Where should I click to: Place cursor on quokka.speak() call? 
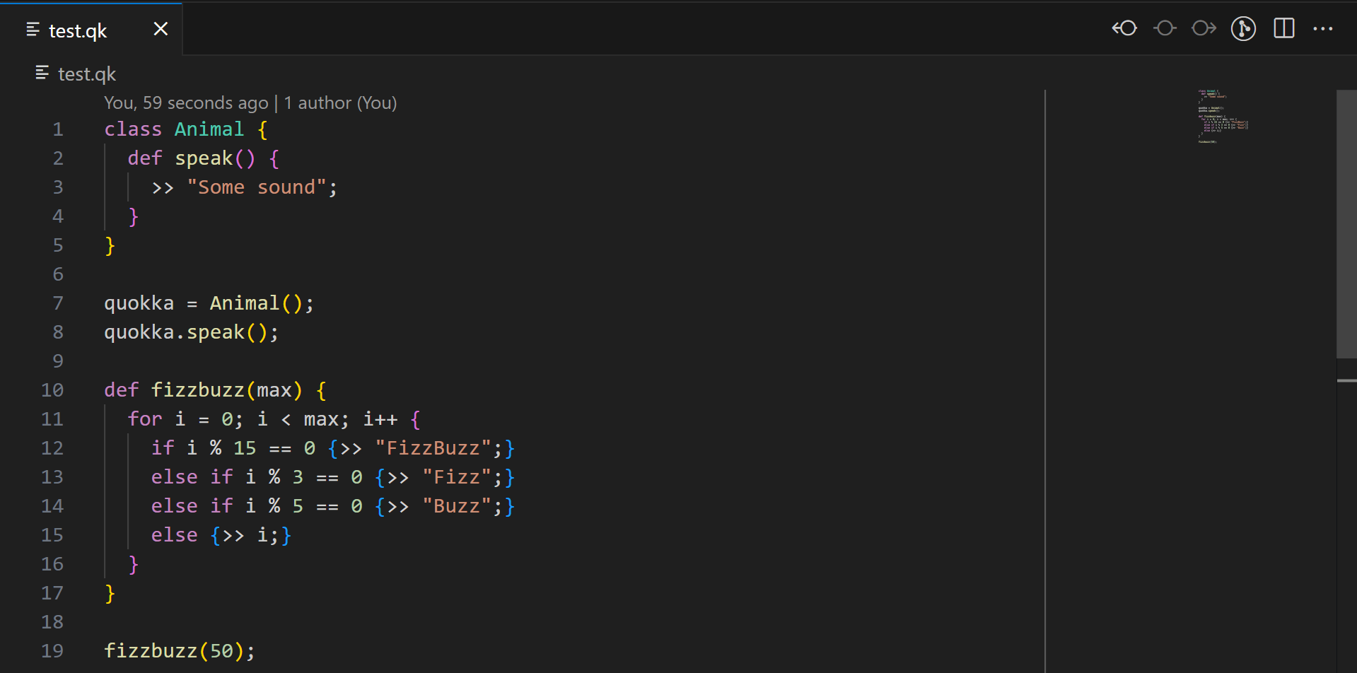(191, 332)
